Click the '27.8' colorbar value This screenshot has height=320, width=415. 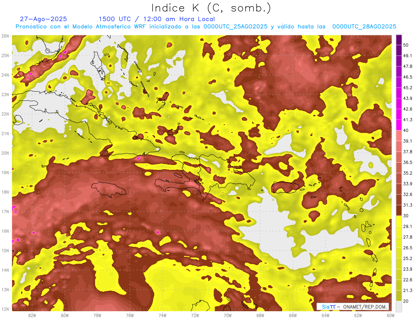point(408,237)
